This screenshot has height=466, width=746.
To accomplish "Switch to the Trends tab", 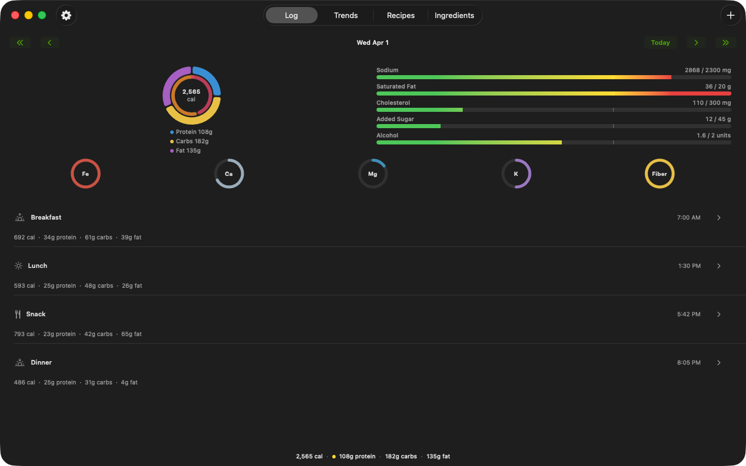I will [x=346, y=15].
